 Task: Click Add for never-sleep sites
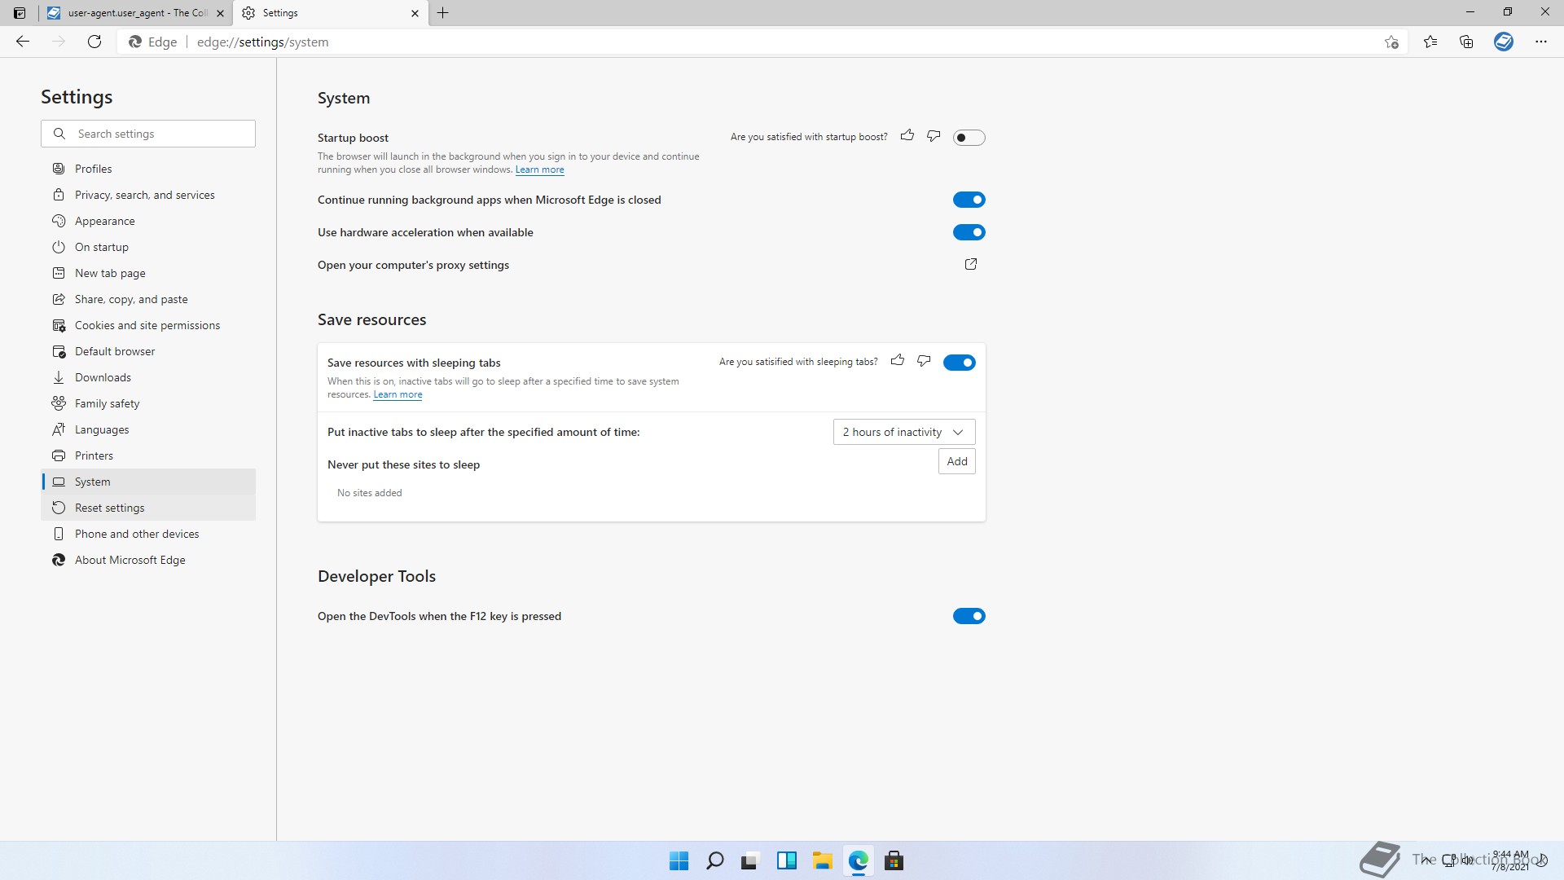coord(957,461)
